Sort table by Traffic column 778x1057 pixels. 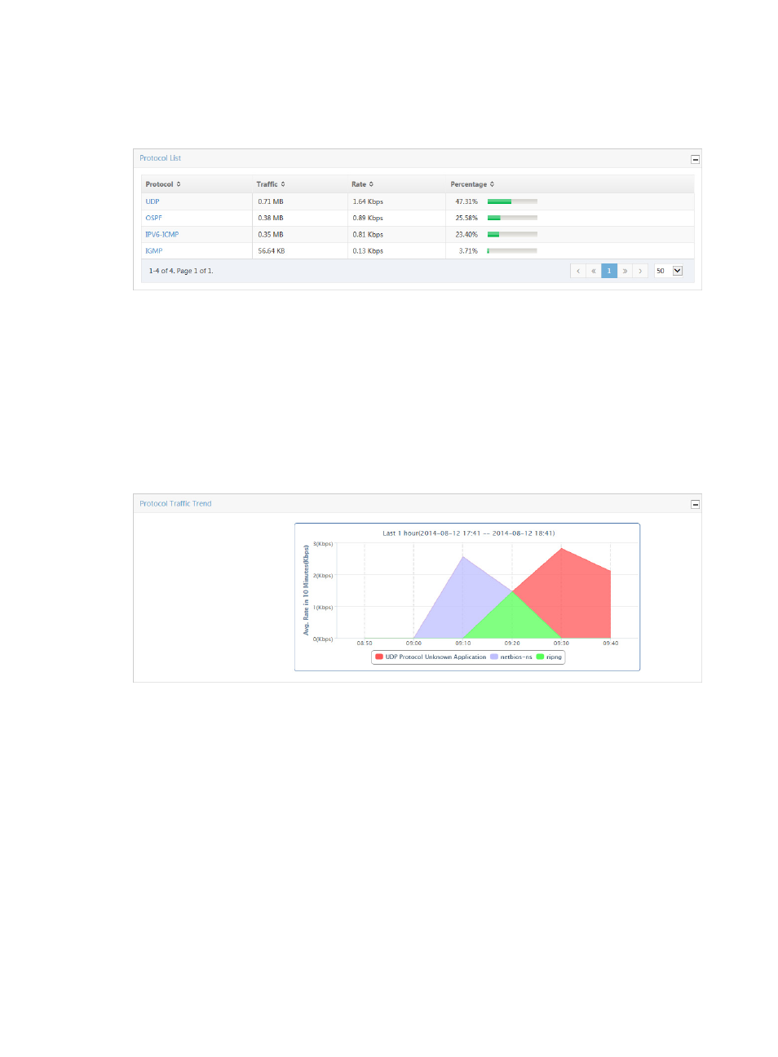[271, 184]
